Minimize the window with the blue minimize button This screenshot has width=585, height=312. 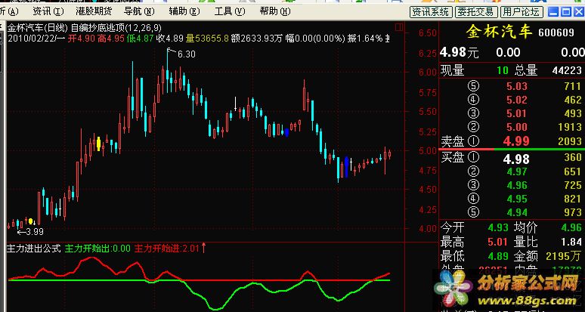click(553, 12)
